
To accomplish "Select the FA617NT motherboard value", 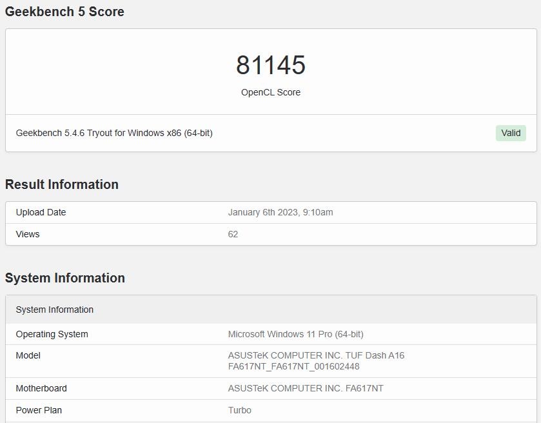I will [x=306, y=388].
